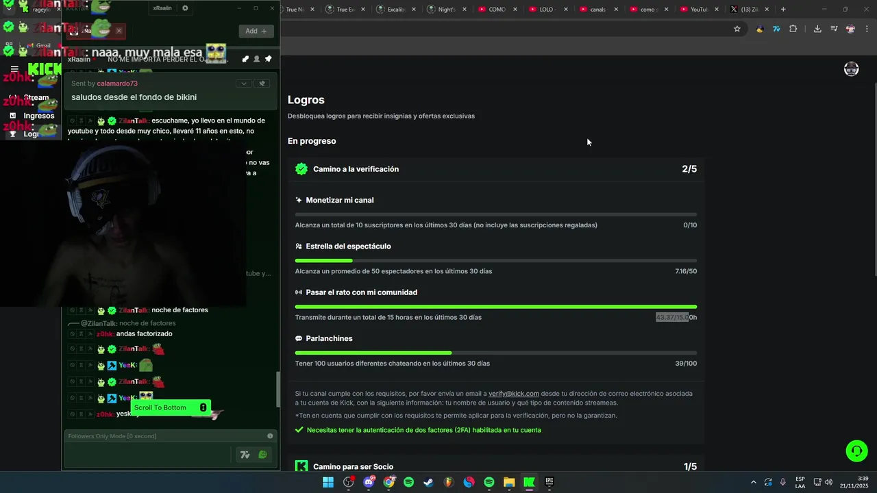Switch to the LOLO YouTube browser tab
The height and width of the screenshot is (493, 877).
point(549,9)
